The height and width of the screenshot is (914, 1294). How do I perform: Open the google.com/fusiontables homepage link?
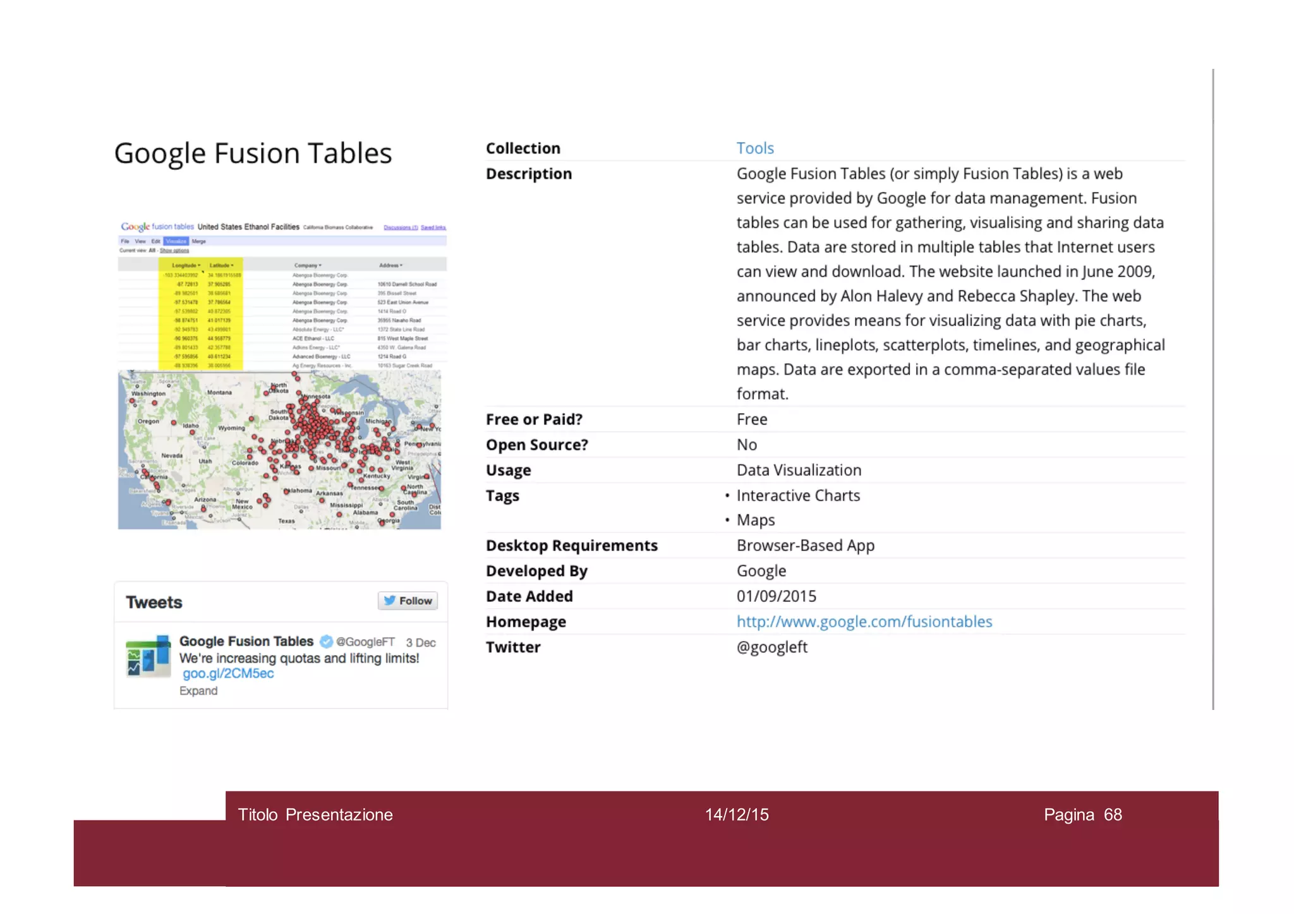tap(864, 622)
